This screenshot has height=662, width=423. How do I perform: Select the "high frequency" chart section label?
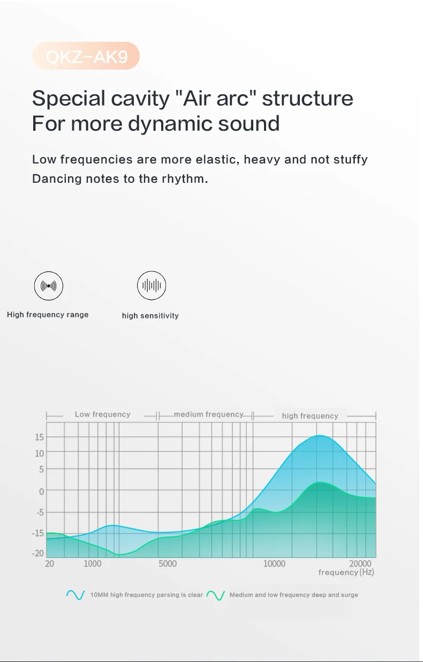[x=310, y=415]
